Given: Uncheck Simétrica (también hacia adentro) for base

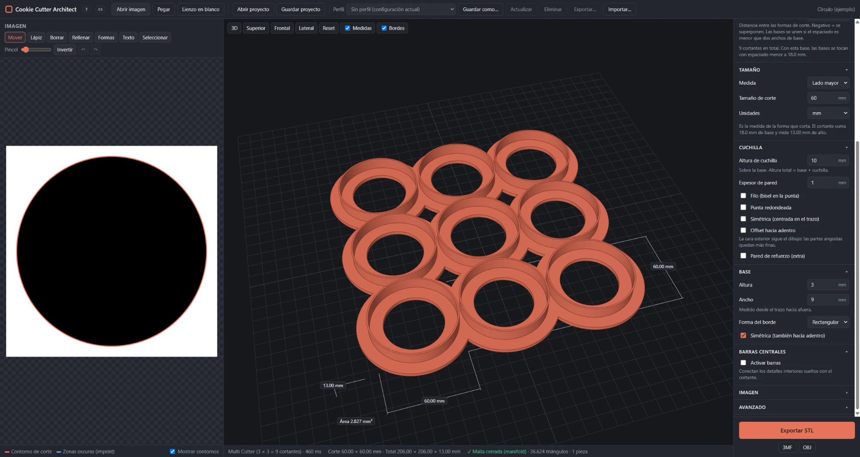Looking at the screenshot, I should [743, 336].
